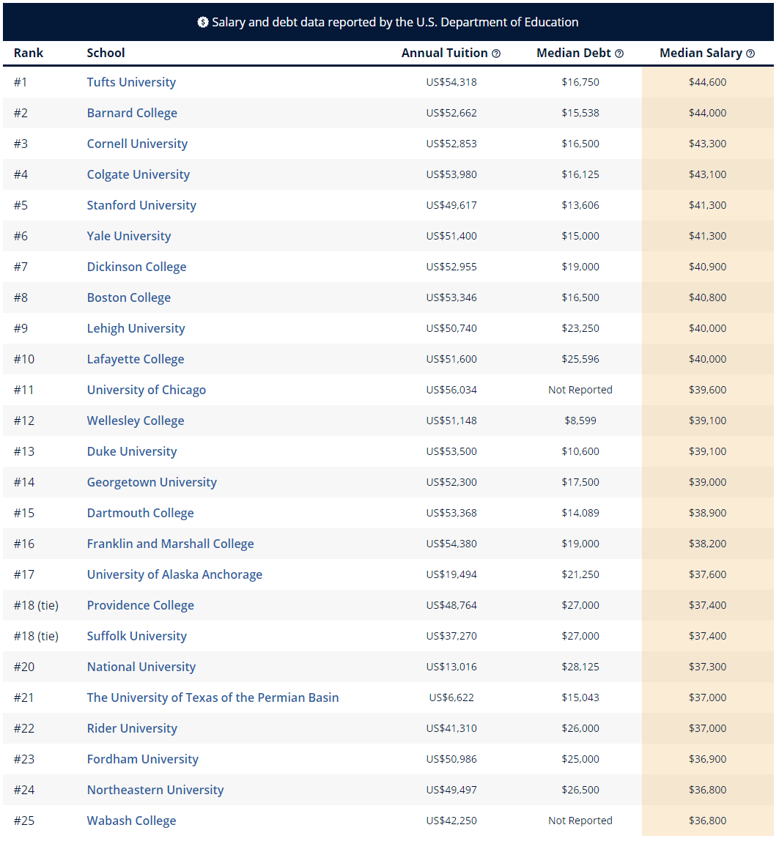The height and width of the screenshot is (844, 779).
Task: Click the banner text about salary data
Action: tap(394, 22)
